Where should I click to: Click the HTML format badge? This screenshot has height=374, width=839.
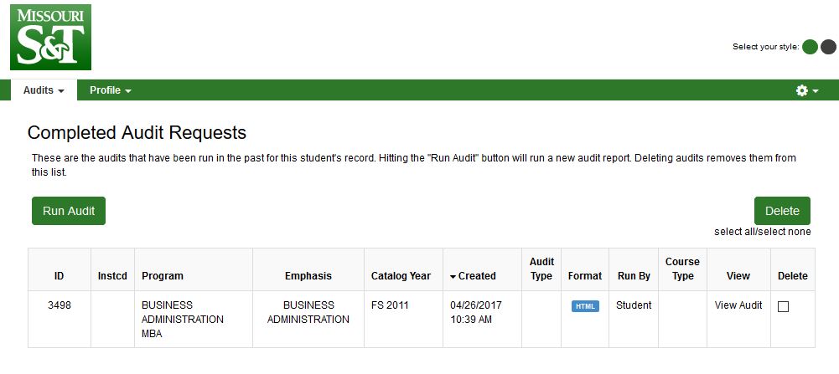[585, 306]
